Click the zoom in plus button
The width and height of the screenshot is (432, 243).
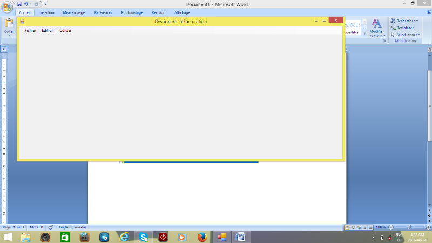428,227
